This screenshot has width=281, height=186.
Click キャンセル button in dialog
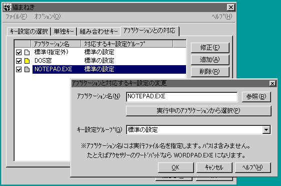(x=214, y=167)
